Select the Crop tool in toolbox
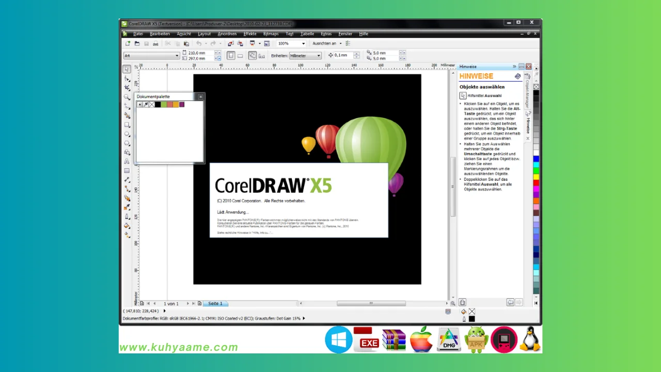The image size is (661, 372). click(127, 88)
